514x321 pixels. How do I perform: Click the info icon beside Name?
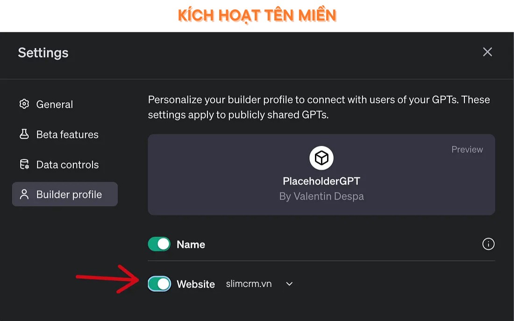tap(488, 244)
